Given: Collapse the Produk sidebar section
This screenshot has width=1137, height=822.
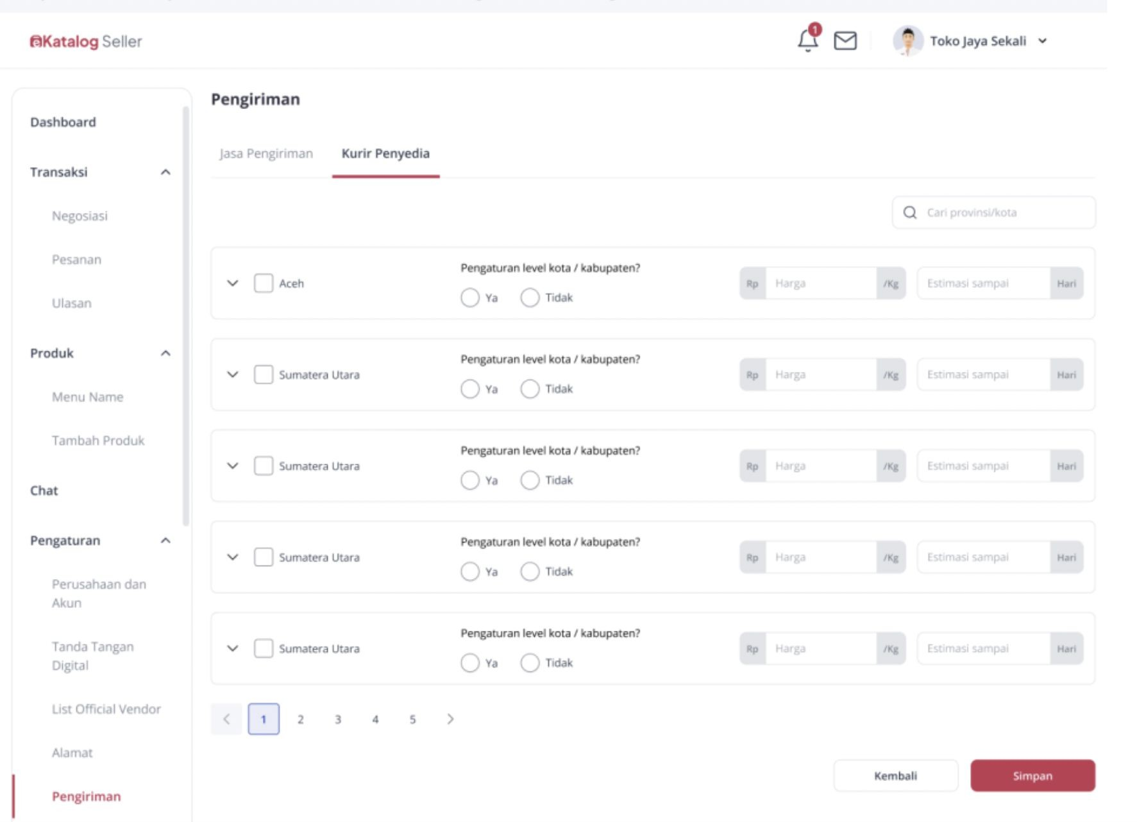Looking at the screenshot, I should coord(165,353).
